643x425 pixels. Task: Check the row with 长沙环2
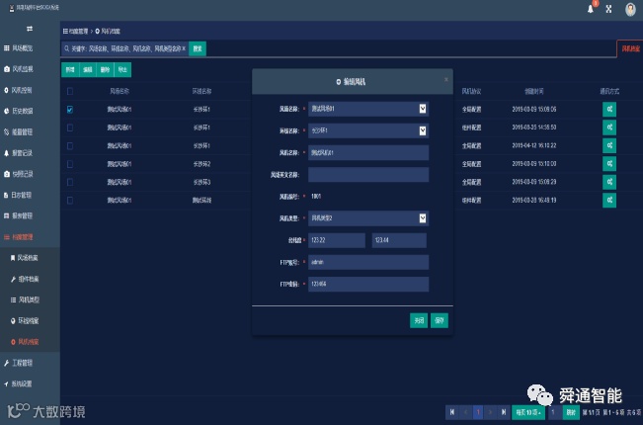[x=70, y=164]
